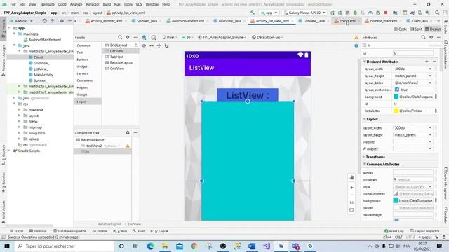Open the app run configuration dropdown

pyautogui.click(x=269, y=13)
